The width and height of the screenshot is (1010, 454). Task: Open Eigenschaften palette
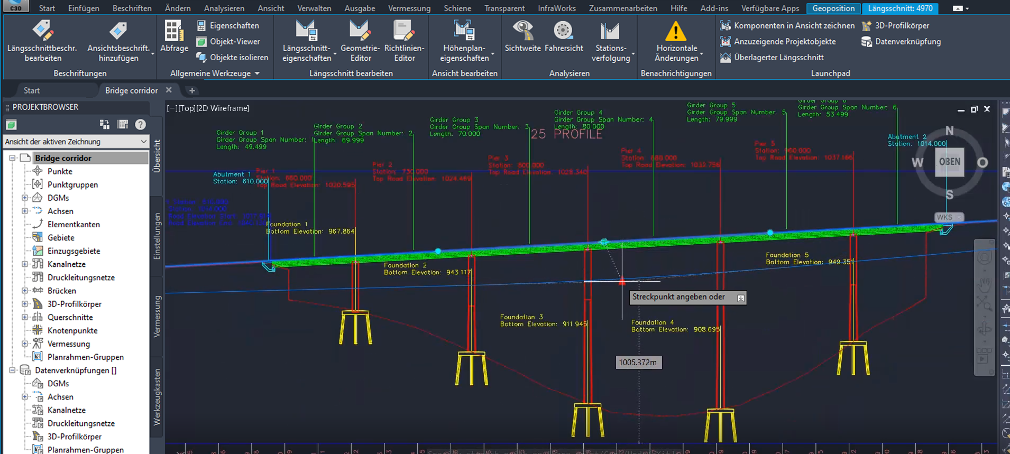pyautogui.click(x=228, y=25)
